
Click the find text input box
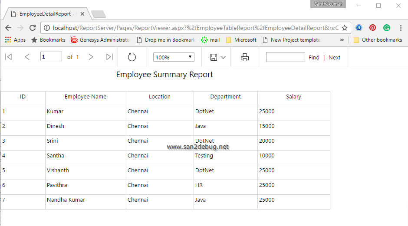click(x=285, y=57)
